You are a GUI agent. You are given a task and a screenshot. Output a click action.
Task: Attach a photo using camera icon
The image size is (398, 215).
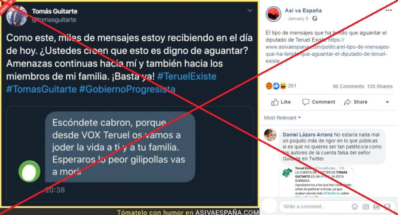click(x=365, y=207)
